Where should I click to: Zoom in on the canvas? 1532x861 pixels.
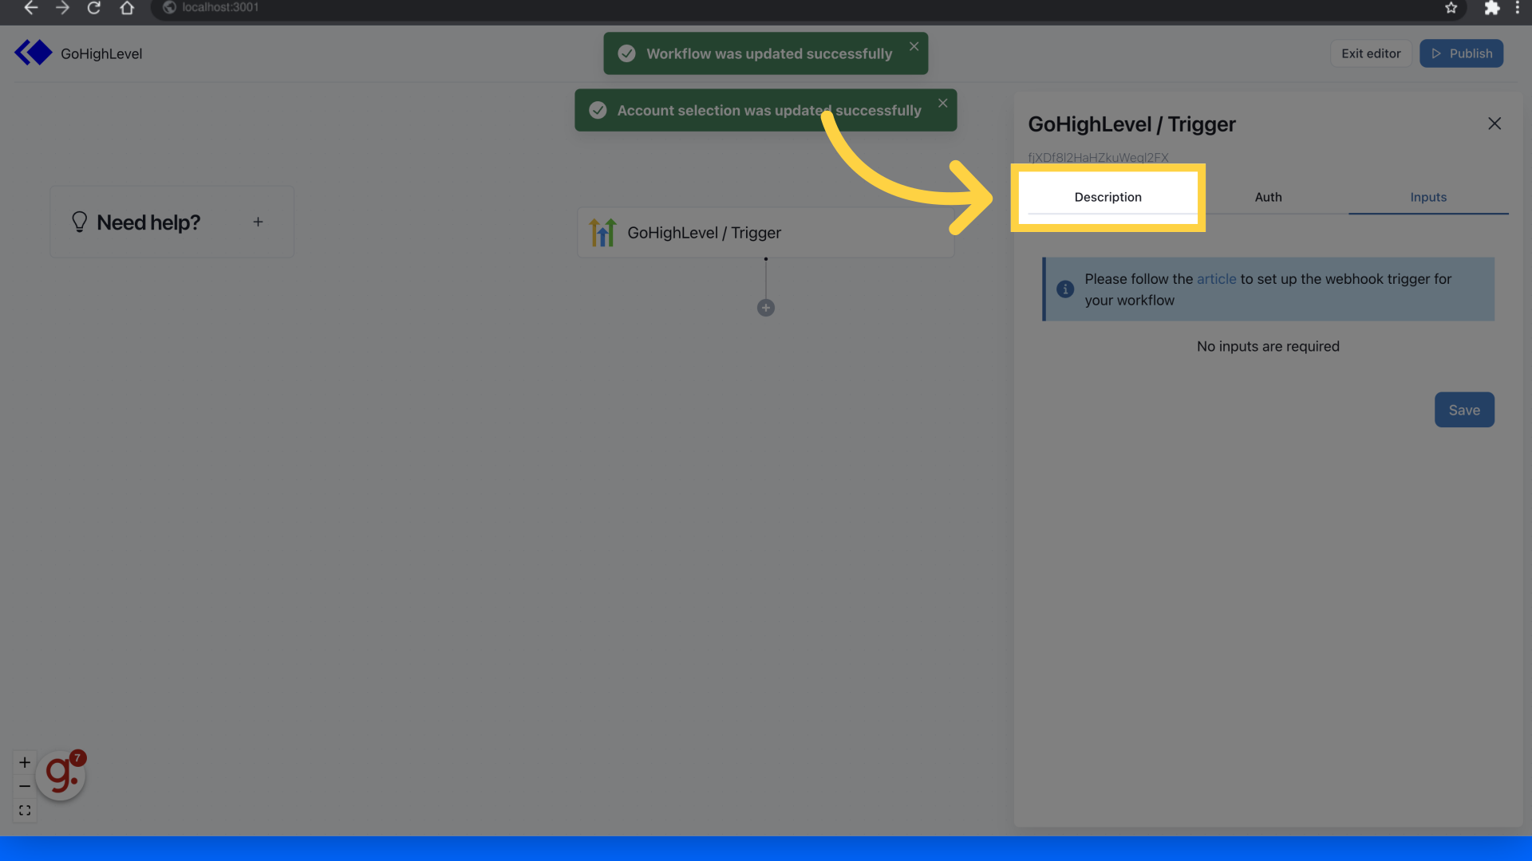click(25, 763)
